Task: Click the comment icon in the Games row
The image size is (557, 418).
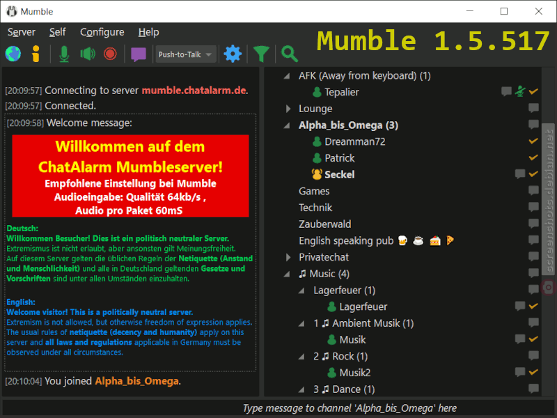Action: point(533,190)
